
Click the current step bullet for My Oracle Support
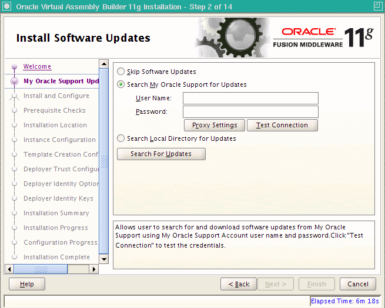click(x=15, y=81)
